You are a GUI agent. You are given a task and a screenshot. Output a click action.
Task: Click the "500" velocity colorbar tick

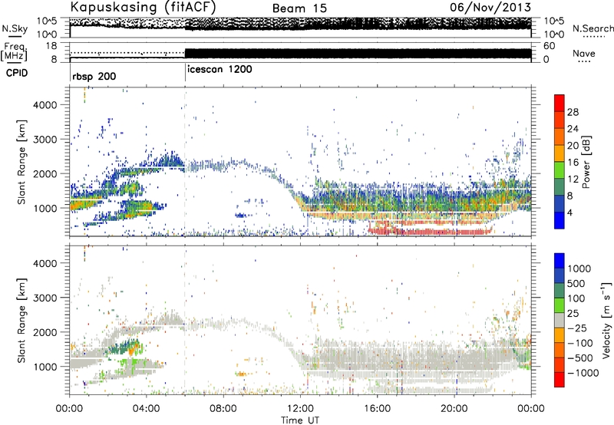pyautogui.click(x=576, y=284)
